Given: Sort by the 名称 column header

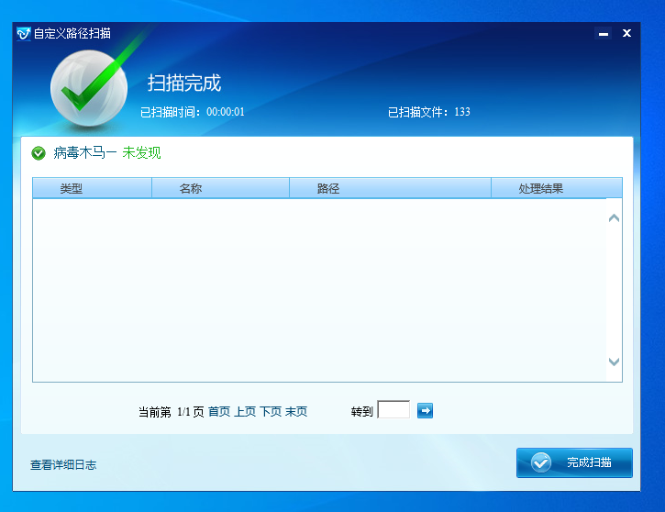Looking at the screenshot, I should (191, 189).
